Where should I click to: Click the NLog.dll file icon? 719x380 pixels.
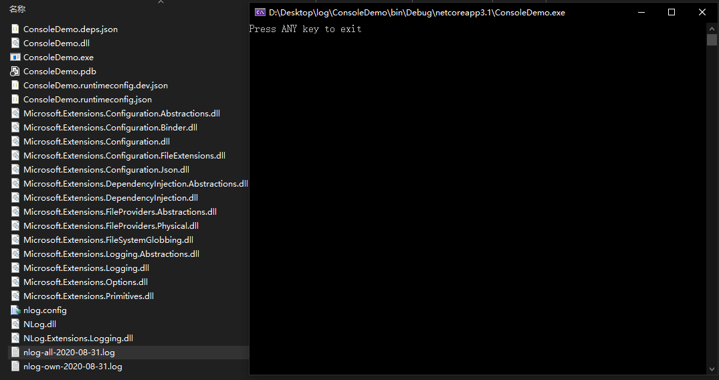(x=15, y=324)
